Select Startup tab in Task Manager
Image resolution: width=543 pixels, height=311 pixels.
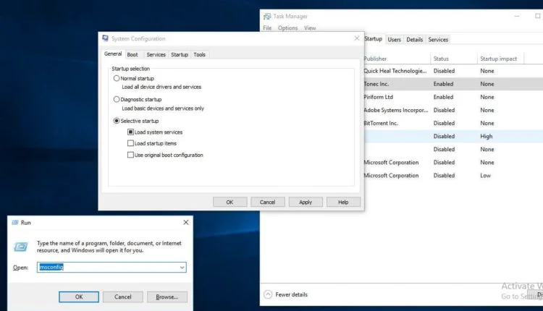(x=373, y=39)
